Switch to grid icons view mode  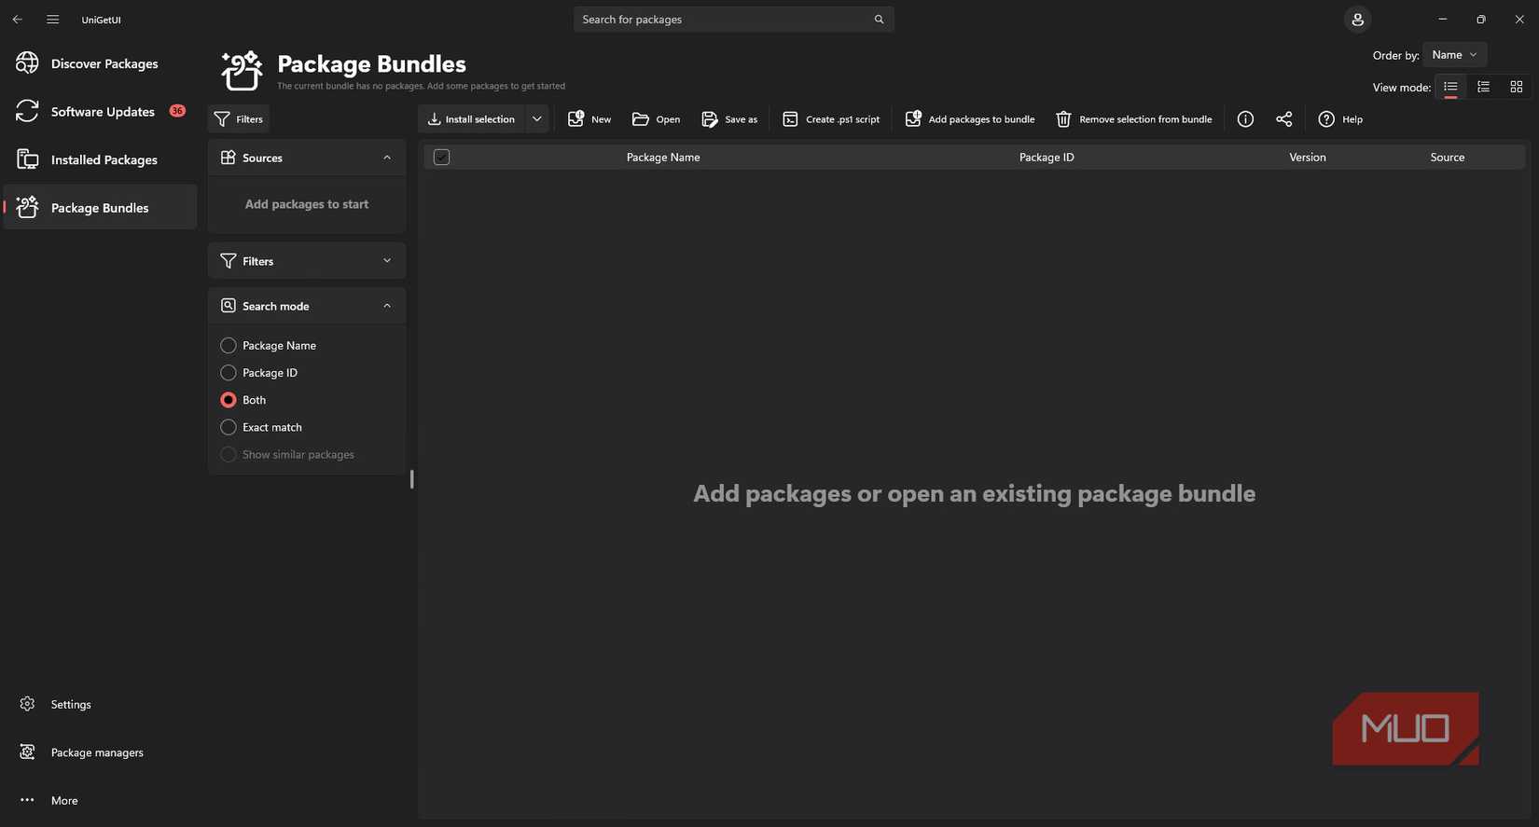[1517, 87]
